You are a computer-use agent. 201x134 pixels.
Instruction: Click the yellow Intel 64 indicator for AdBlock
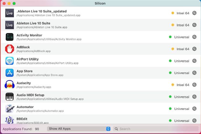tap(173, 49)
